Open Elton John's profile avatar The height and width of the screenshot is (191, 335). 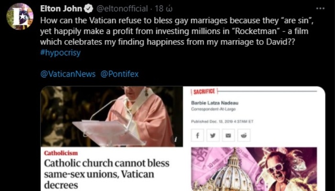(20, 16)
